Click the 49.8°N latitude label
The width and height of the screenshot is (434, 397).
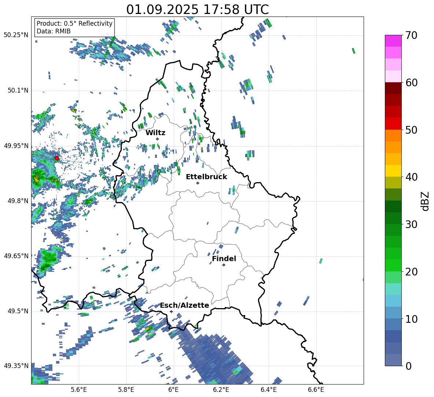click(18, 201)
